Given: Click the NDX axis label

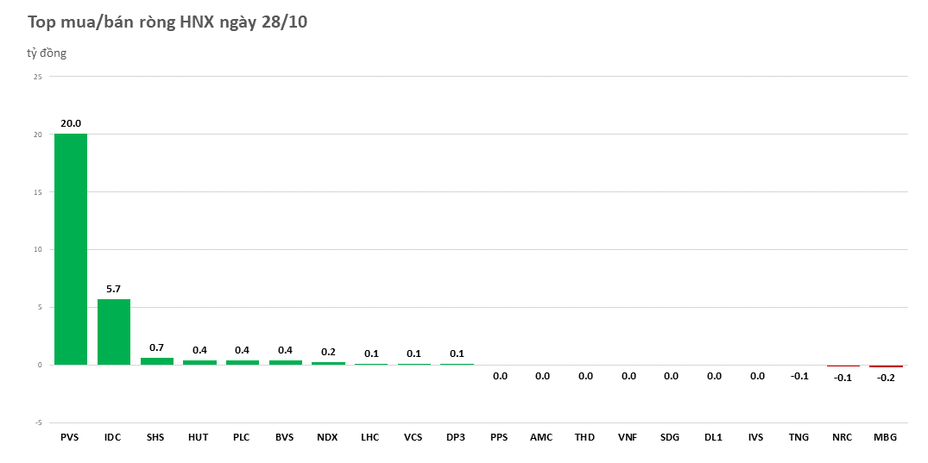Looking at the screenshot, I should [x=327, y=437].
